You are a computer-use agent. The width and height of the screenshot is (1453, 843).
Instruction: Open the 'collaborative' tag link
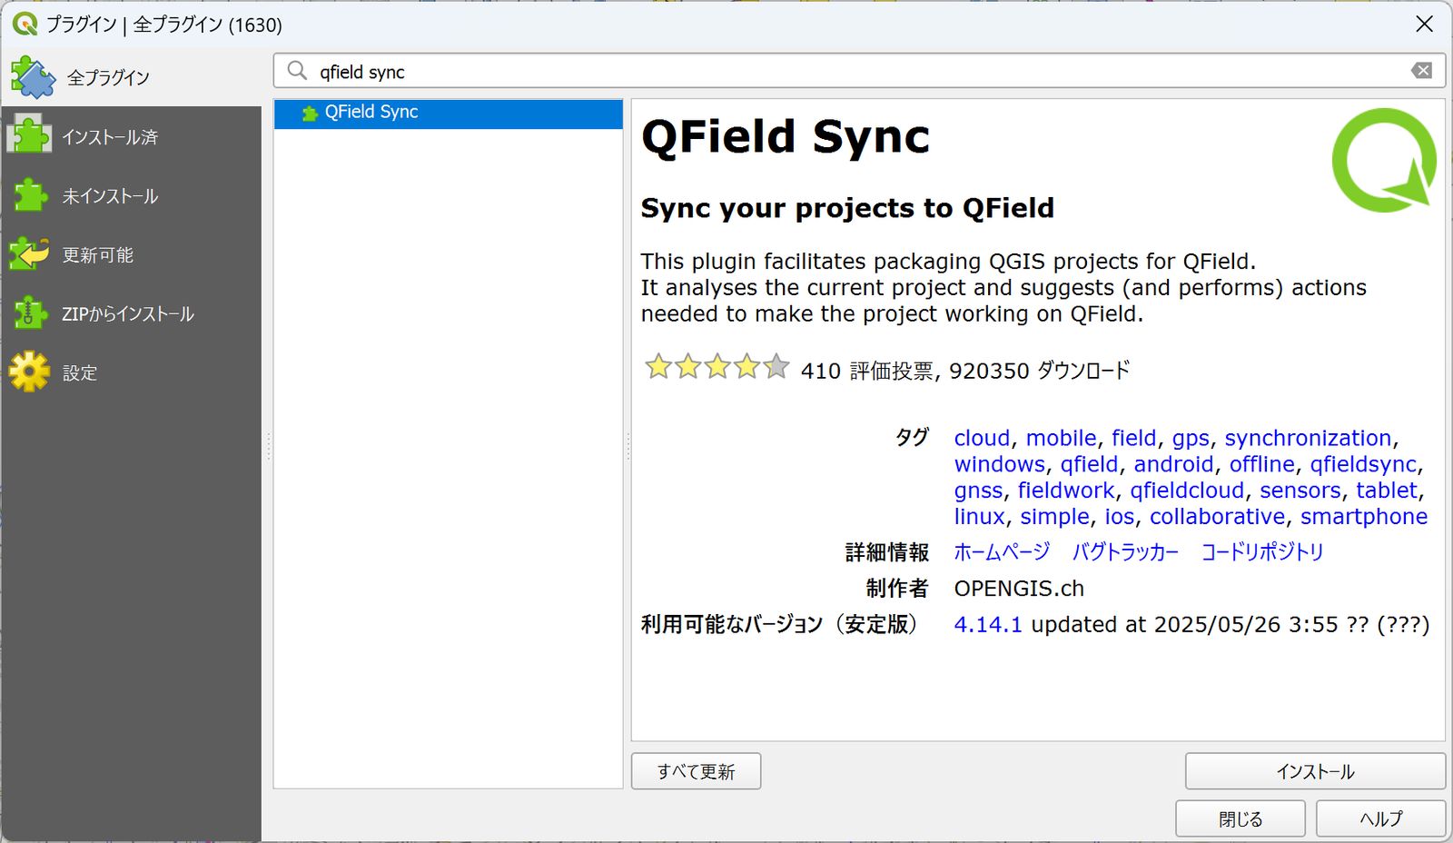pos(1218,517)
